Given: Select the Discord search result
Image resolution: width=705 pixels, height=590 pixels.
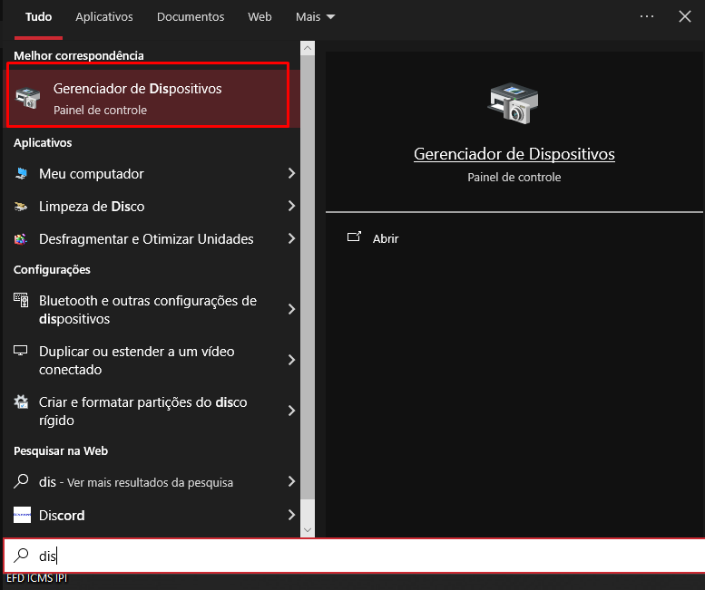Looking at the screenshot, I should (x=152, y=515).
